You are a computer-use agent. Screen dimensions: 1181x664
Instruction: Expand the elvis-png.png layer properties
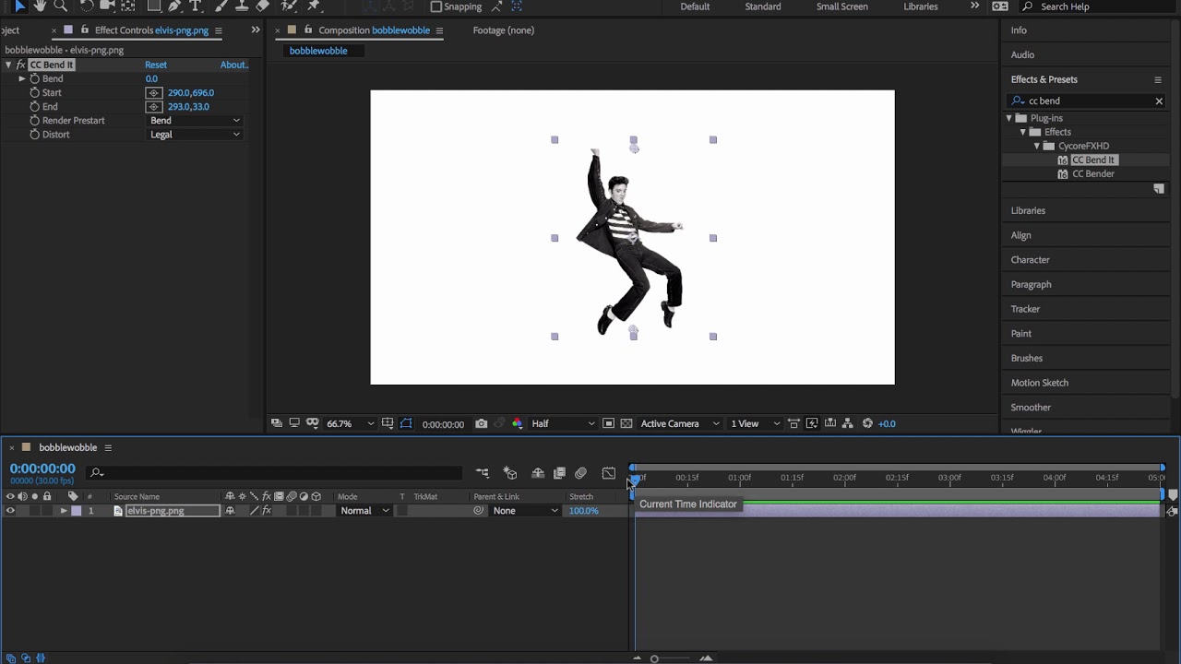click(64, 511)
